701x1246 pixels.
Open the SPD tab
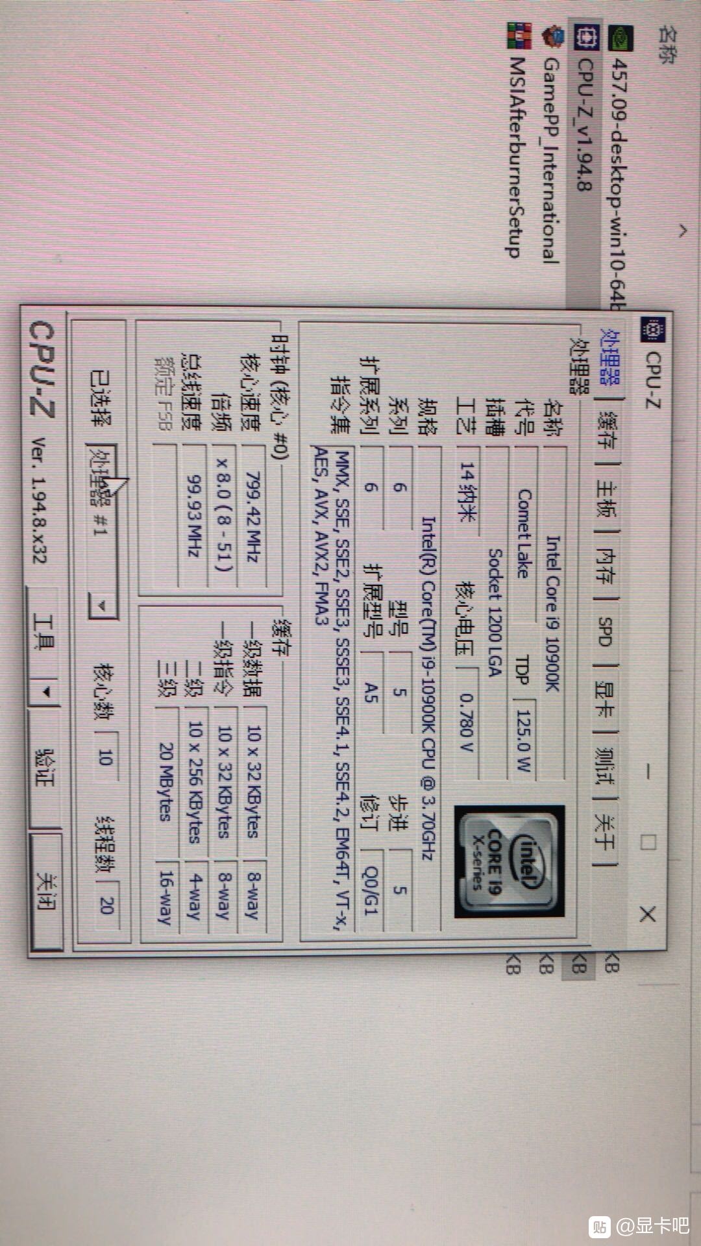click(x=605, y=631)
